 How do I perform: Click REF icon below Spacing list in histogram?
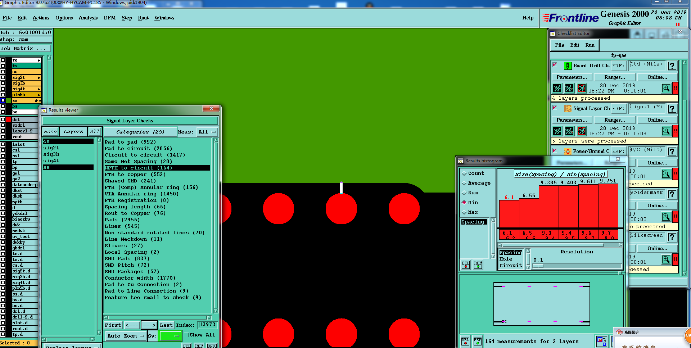(478, 265)
